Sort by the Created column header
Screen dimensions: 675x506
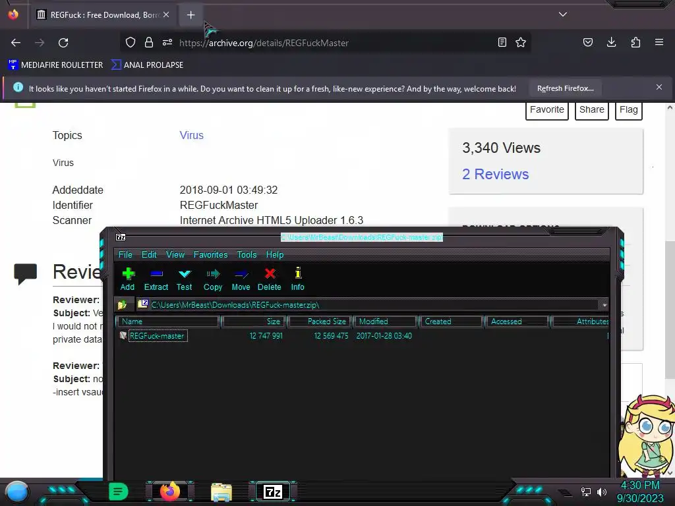[451, 322]
